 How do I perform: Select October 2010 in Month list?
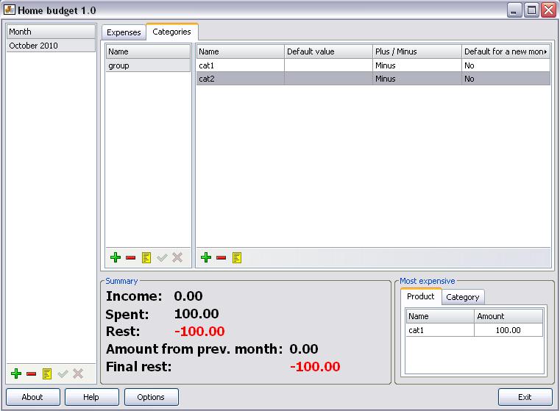click(52, 46)
